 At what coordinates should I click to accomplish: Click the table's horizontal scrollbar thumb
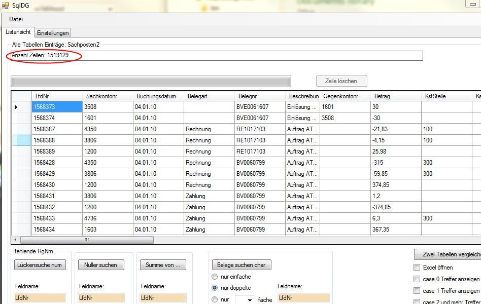coord(87,240)
